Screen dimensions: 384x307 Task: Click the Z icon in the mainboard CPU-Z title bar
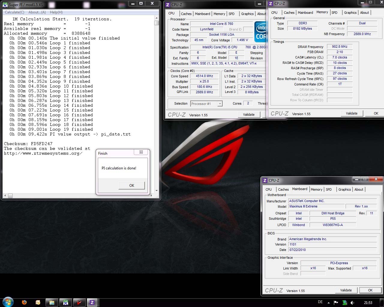[x=265, y=180]
